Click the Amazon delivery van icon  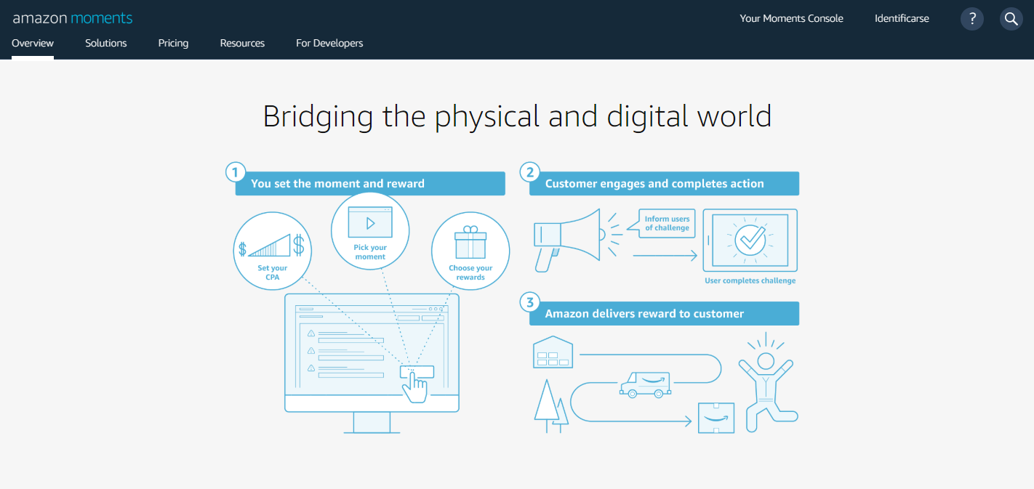(645, 384)
